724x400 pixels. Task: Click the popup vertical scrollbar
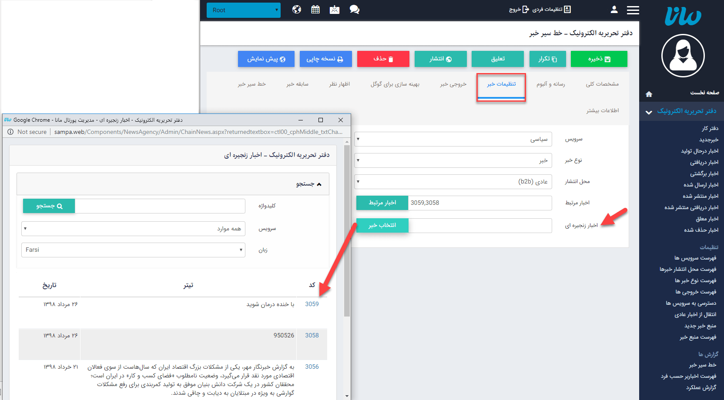tap(347, 230)
